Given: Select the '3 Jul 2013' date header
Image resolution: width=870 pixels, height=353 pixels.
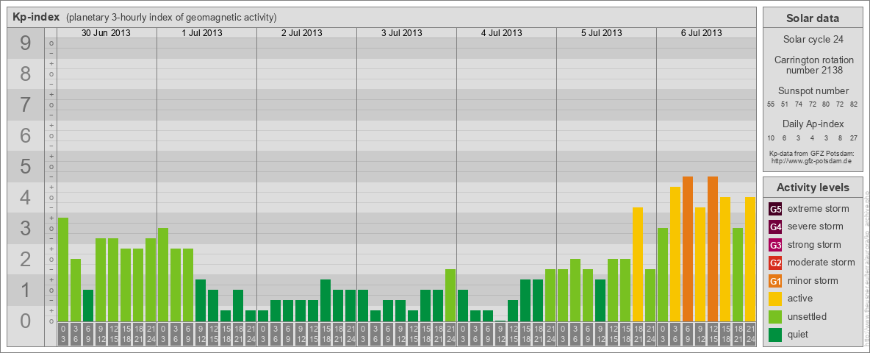Looking at the screenshot, I should 402,33.
